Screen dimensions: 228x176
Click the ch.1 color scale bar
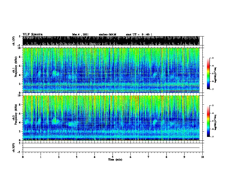(x=208, y=74)
